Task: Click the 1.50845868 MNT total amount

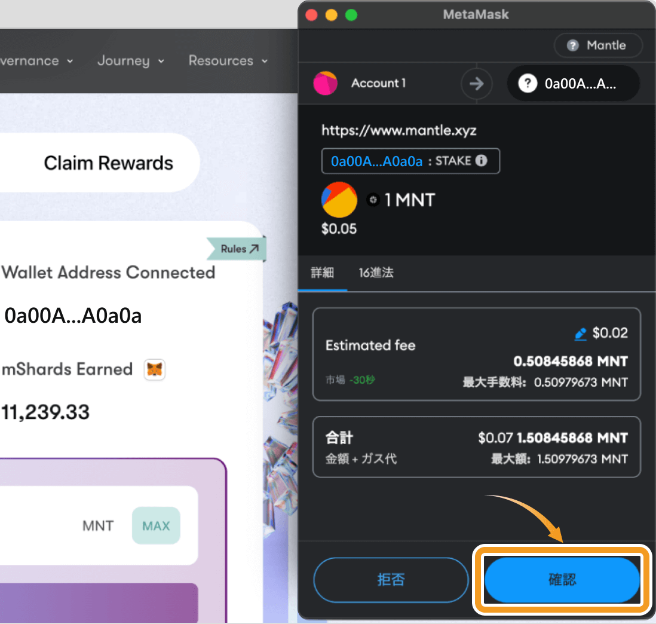Action: tap(572, 438)
